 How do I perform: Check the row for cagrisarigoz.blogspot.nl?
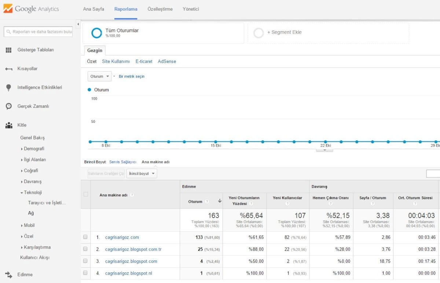click(x=85, y=273)
